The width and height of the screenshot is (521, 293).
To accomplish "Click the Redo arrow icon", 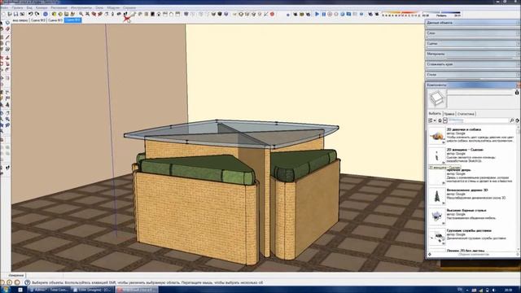I will (37, 14).
